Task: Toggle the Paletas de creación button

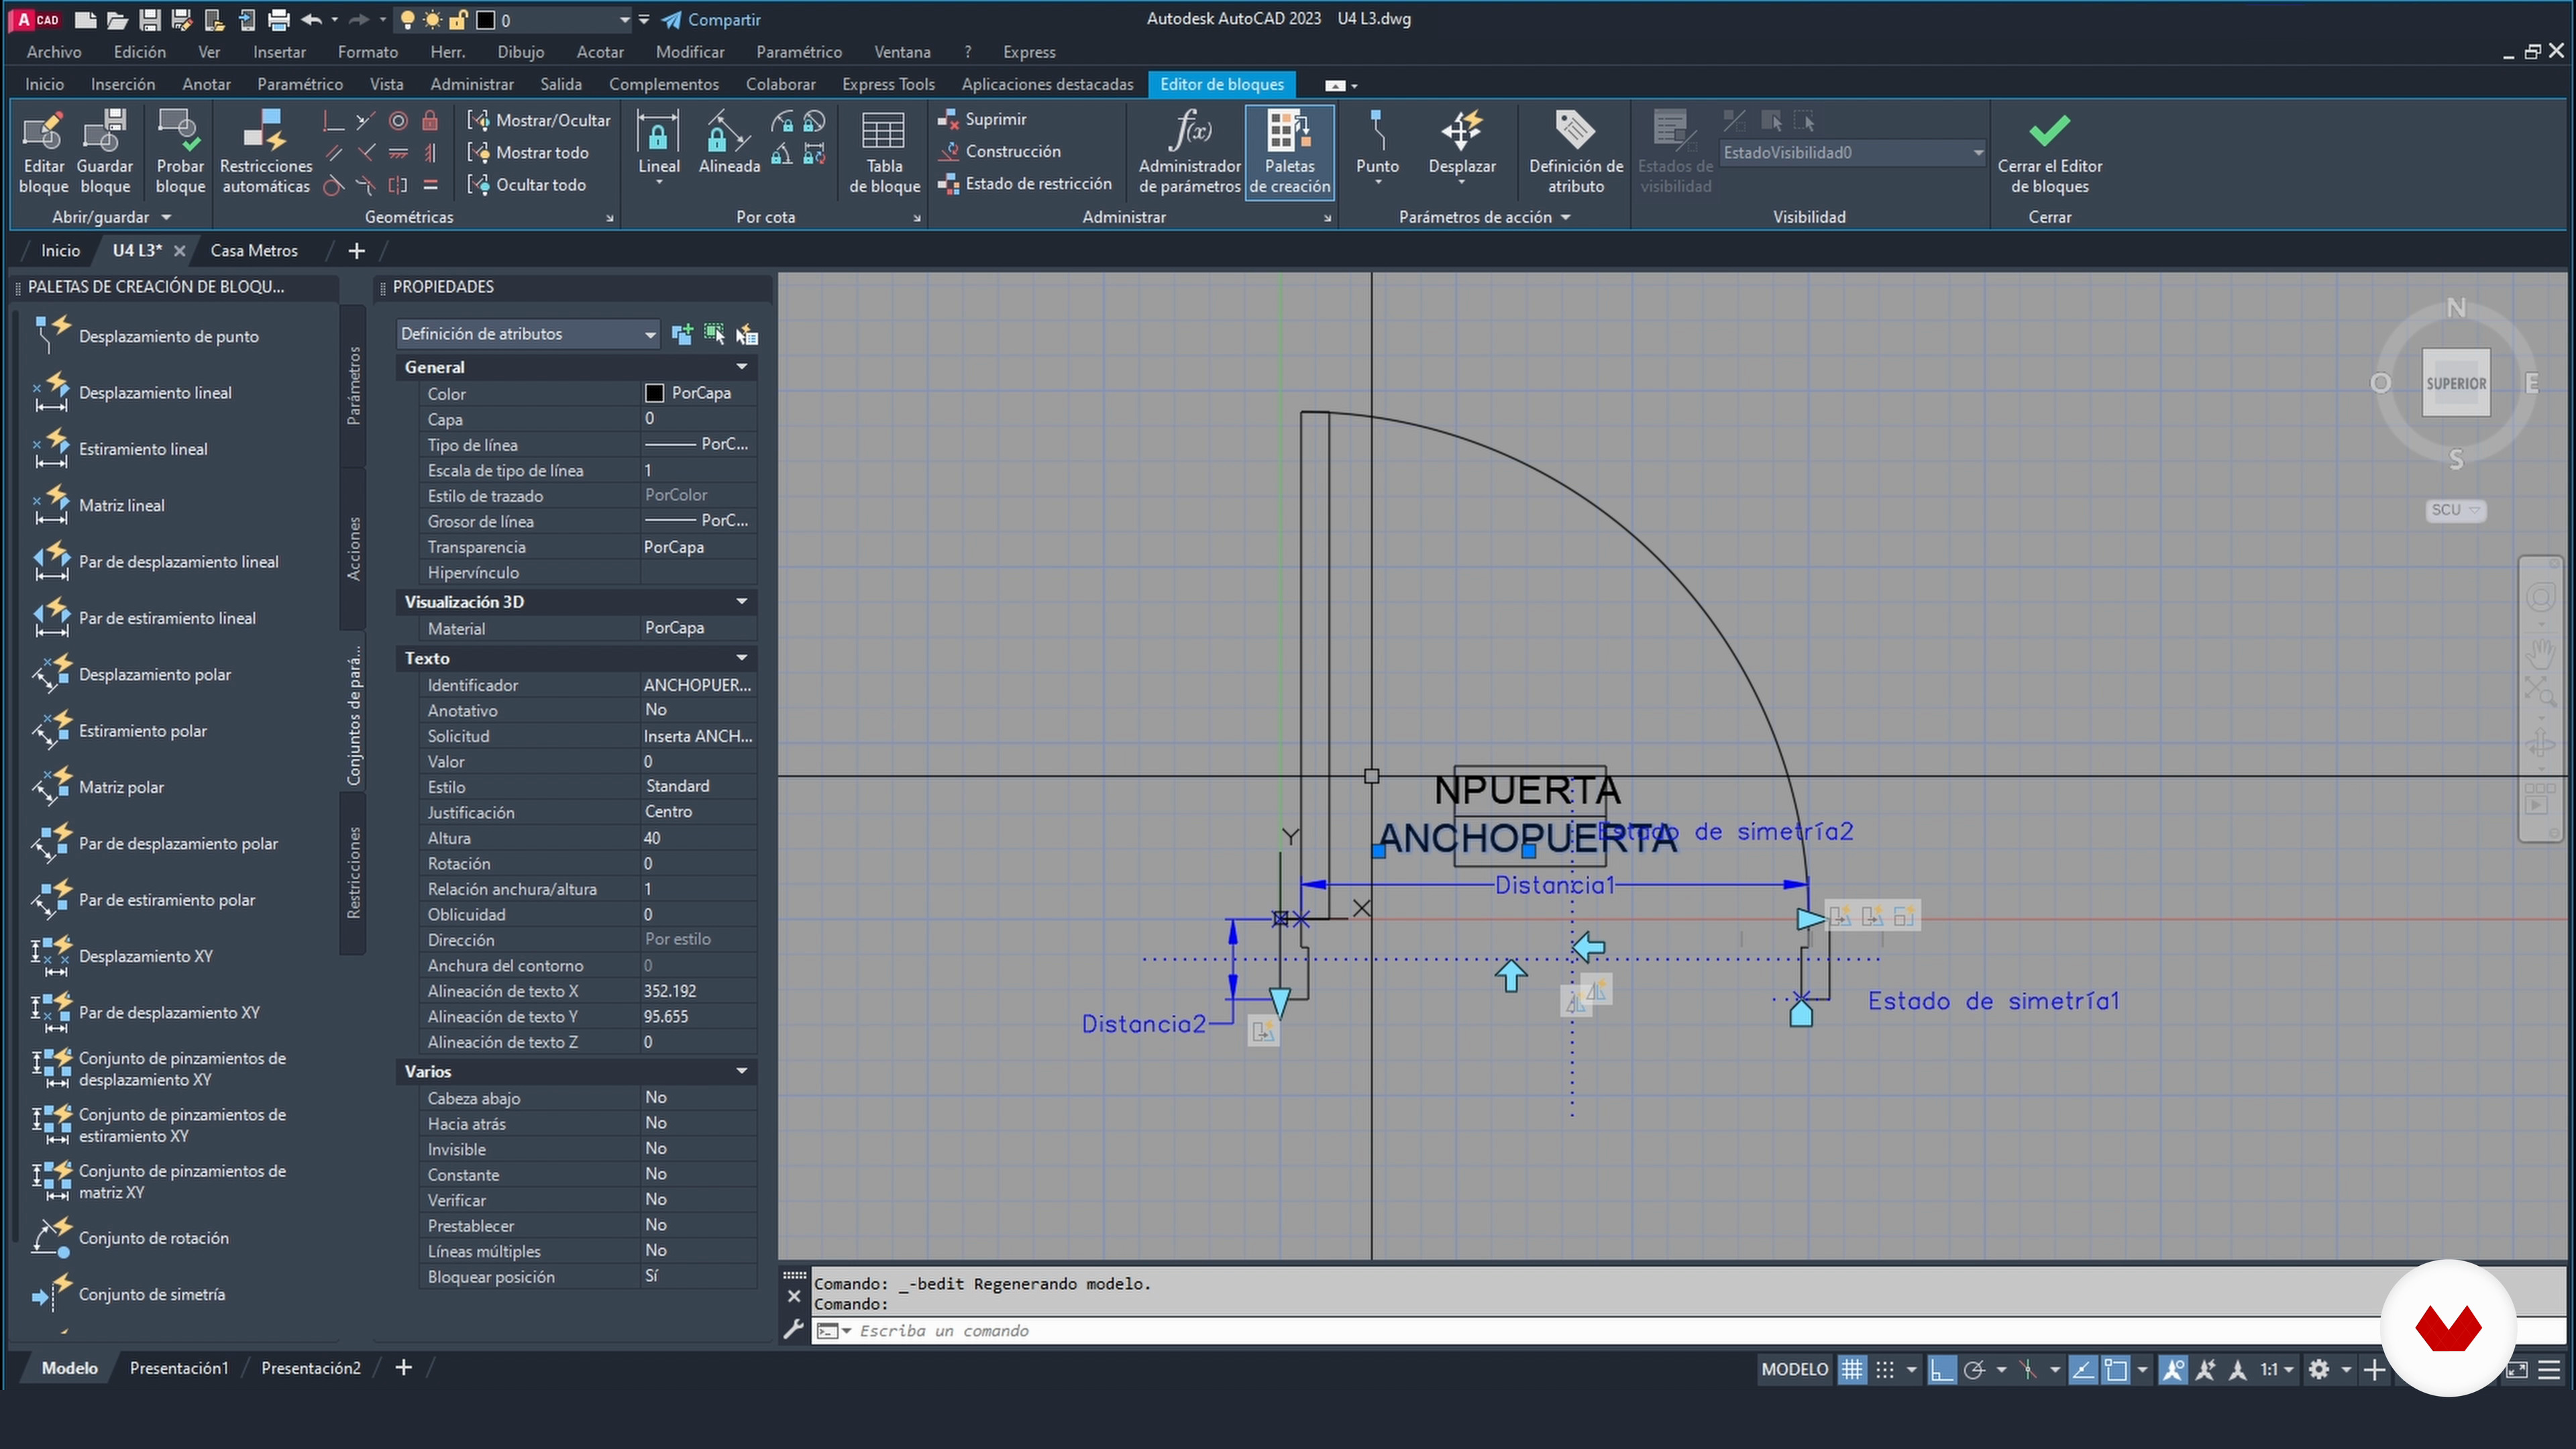Action: [x=1289, y=152]
